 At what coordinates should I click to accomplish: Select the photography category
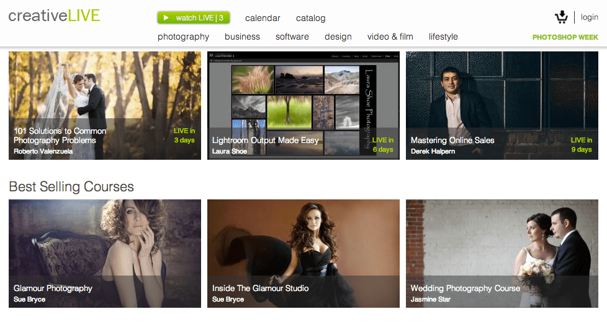[183, 37]
